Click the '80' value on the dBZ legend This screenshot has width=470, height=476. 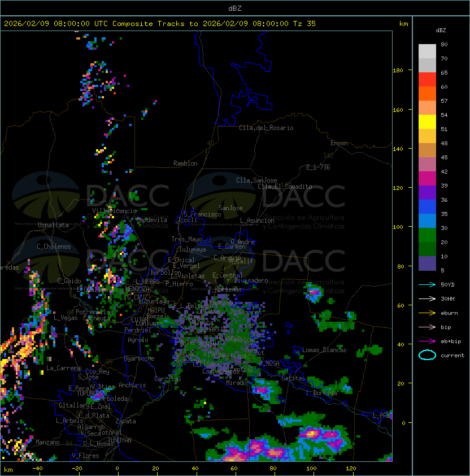[444, 44]
